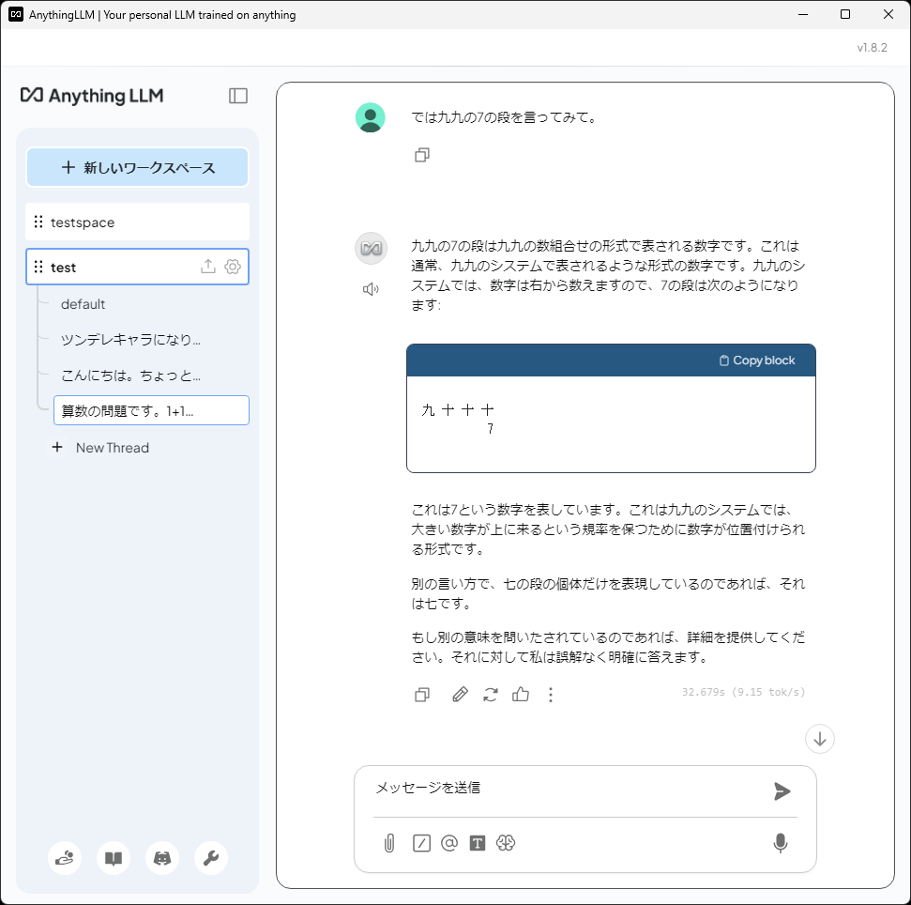Open the documentation book icon
The height and width of the screenshot is (905, 911).
click(113, 858)
